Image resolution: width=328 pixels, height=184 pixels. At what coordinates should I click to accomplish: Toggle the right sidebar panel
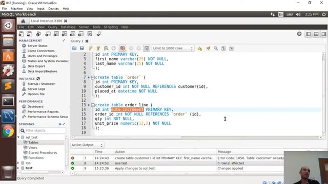(324, 34)
